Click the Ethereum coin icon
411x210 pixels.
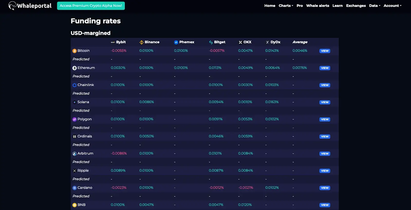(x=74, y=68)
